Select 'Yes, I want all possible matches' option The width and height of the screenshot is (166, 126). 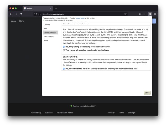pos(64,50)
